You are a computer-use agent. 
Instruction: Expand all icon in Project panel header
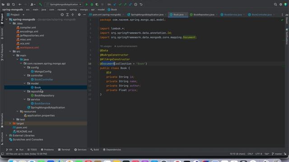67,15
